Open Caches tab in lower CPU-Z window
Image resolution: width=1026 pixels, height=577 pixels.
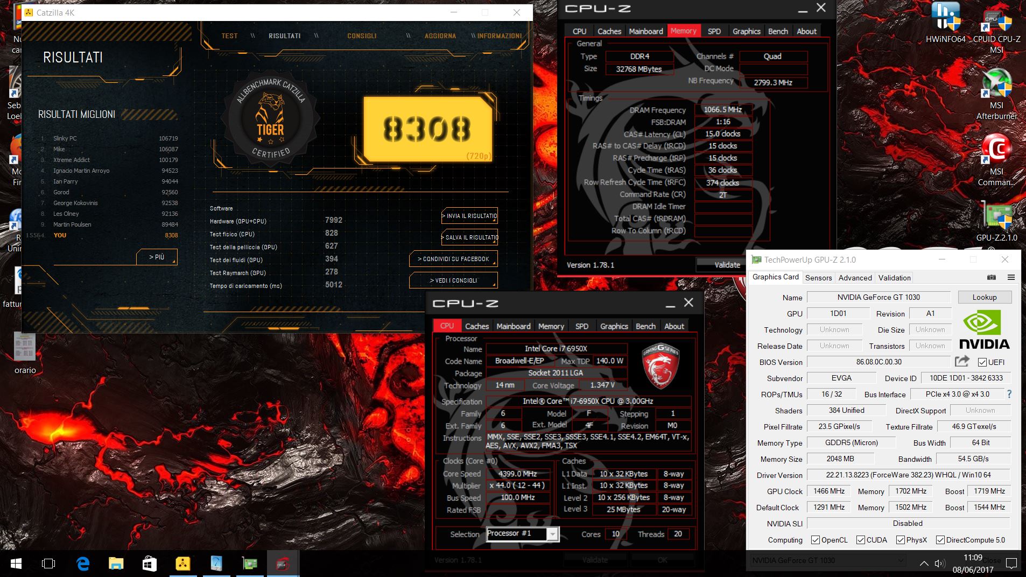pyautogui.click(x=477, y=326)
